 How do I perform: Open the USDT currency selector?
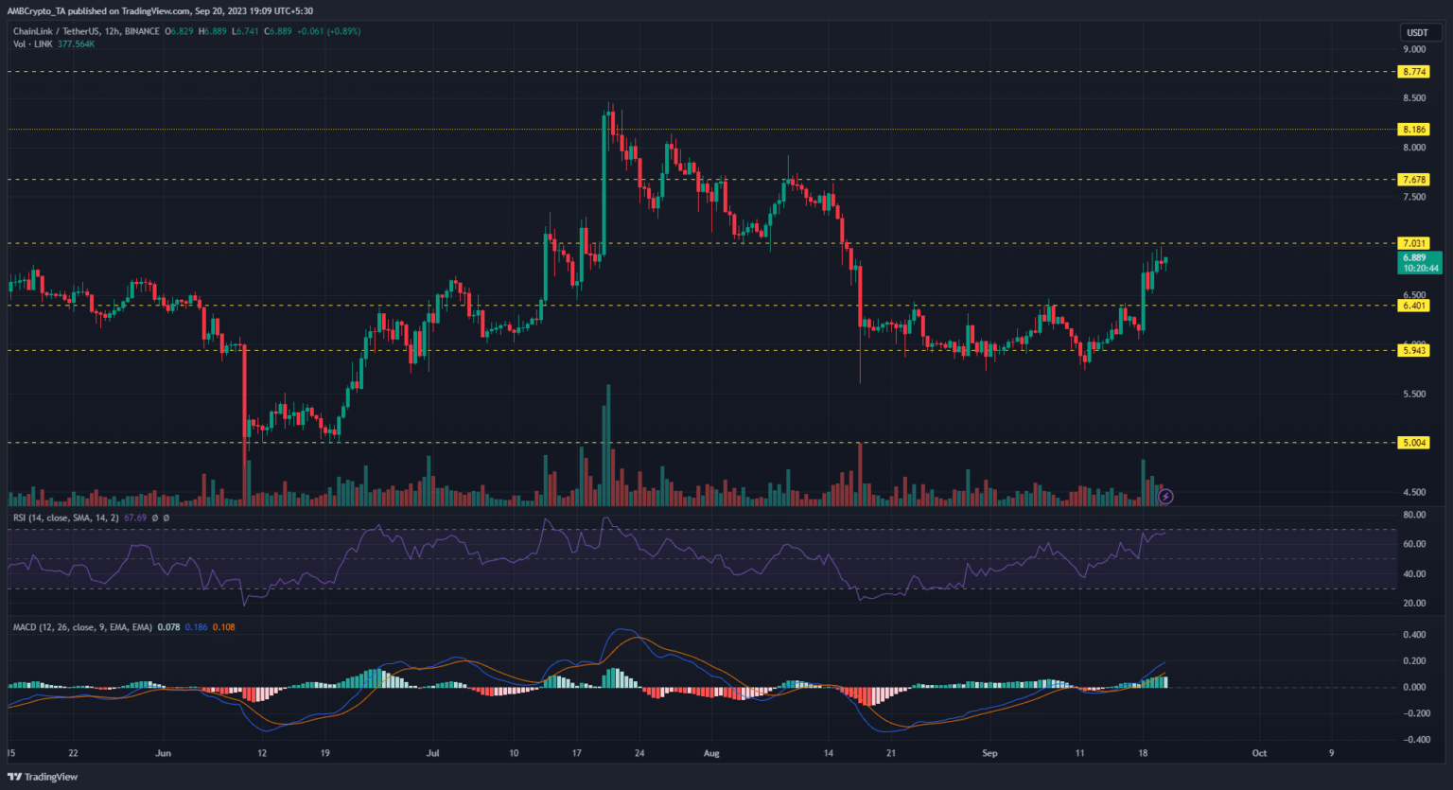tap(1416, 33)
